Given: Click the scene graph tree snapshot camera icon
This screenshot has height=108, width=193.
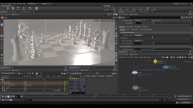Looking at the screenshot, I should 64,73.
